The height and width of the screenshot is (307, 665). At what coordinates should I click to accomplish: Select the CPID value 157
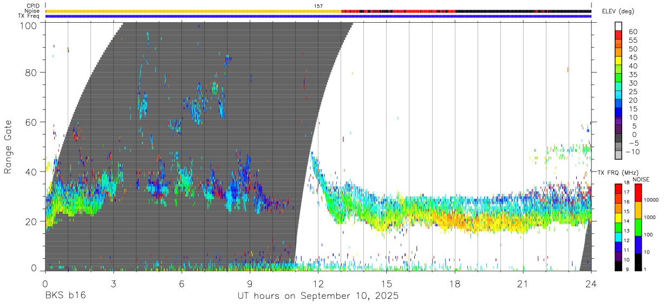[318, 6]
